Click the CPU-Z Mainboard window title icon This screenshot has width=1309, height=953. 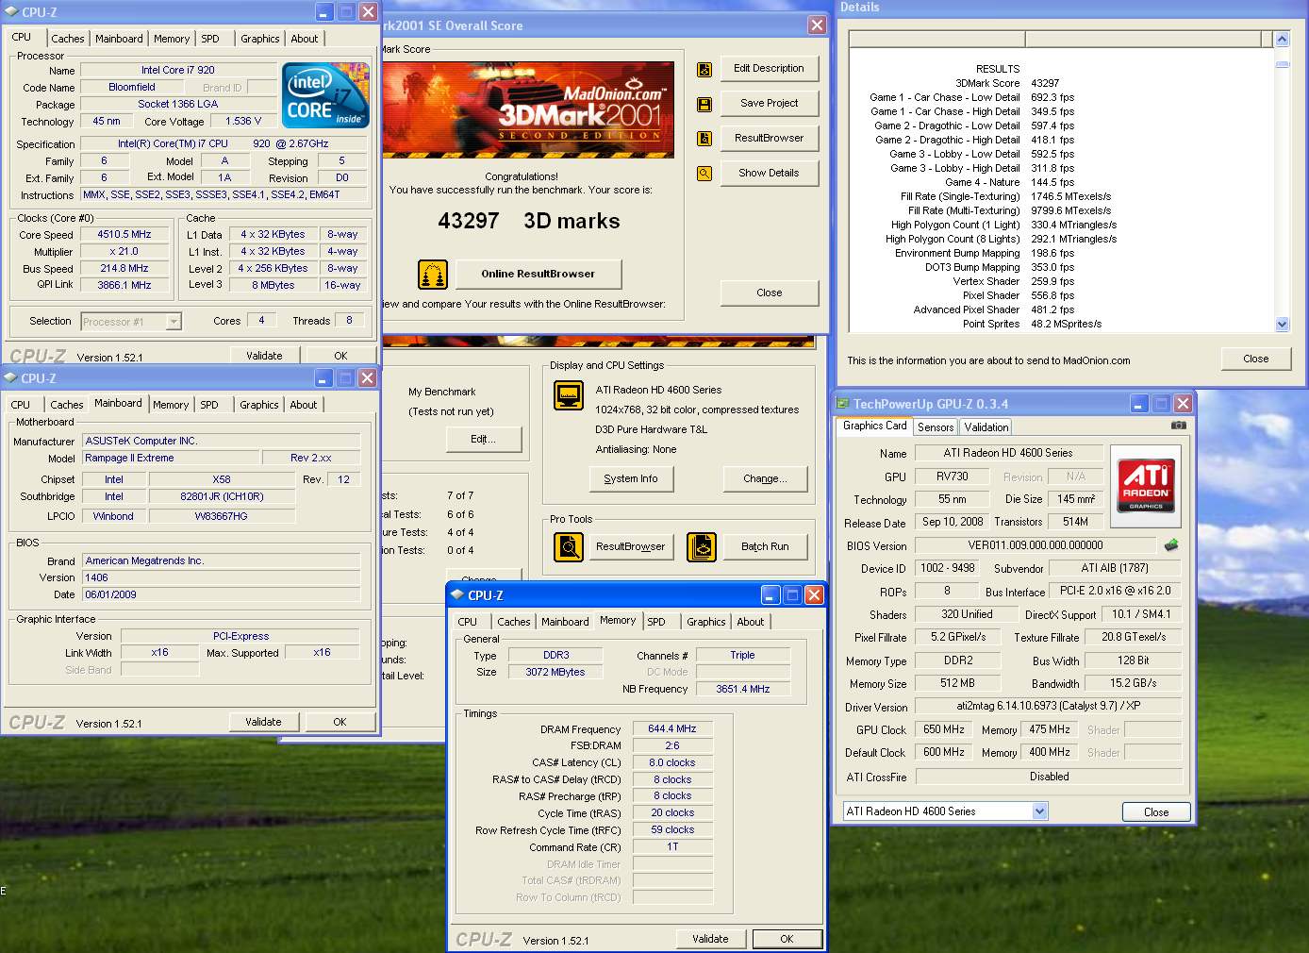(x=11, y=378)
